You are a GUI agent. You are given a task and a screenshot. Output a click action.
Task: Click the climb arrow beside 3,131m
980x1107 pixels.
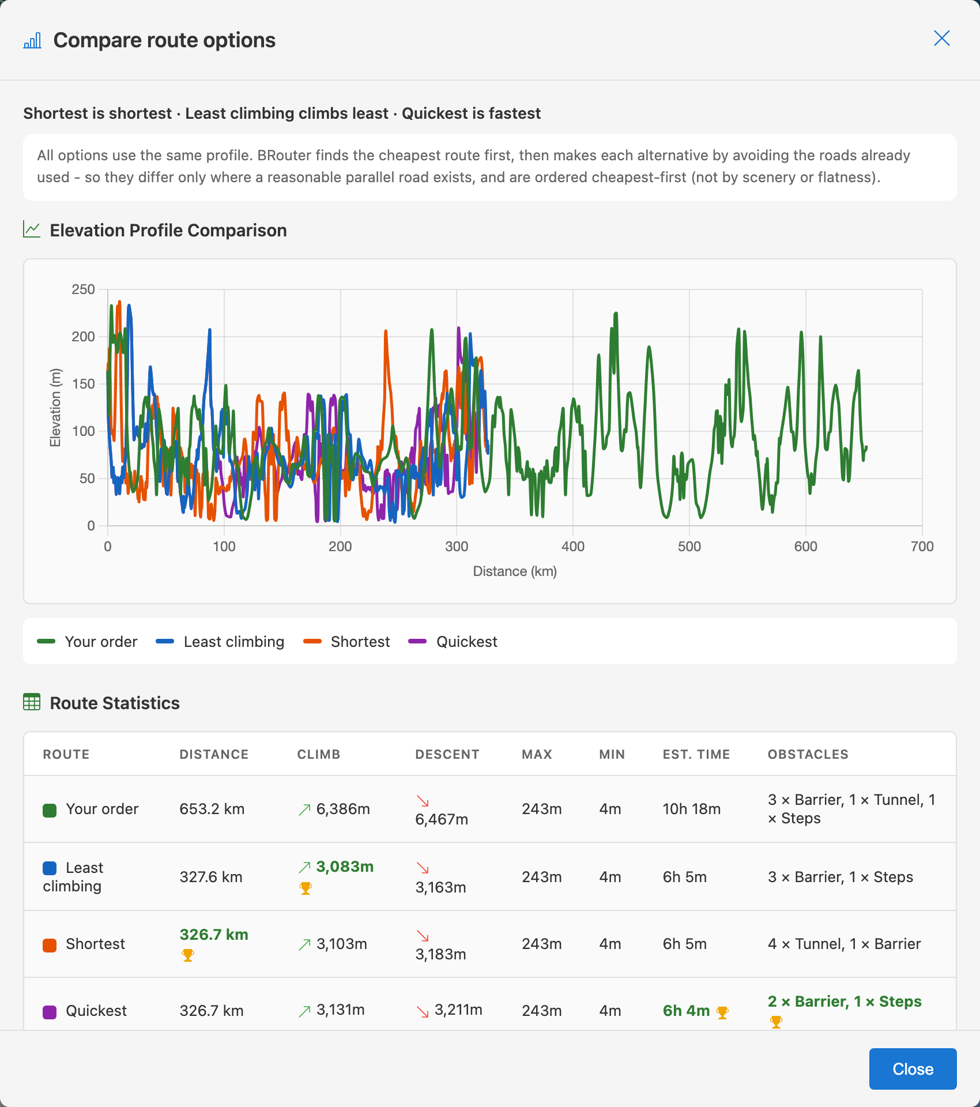(x=305, y=1011)
